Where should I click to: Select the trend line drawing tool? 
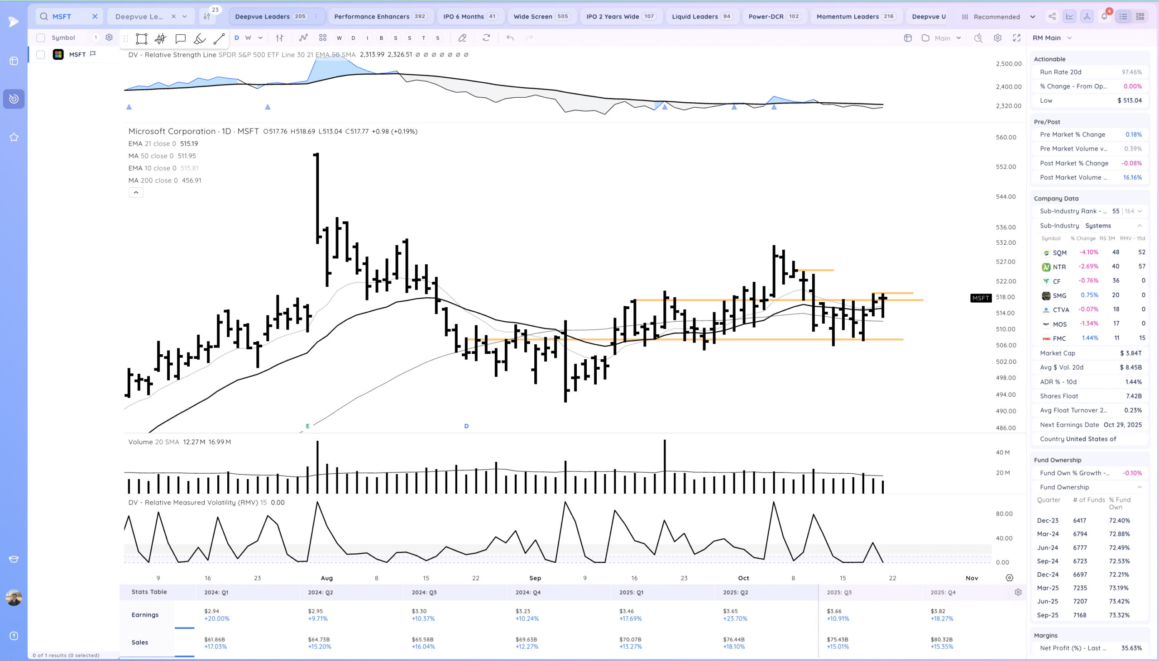(x=219, y=38)
